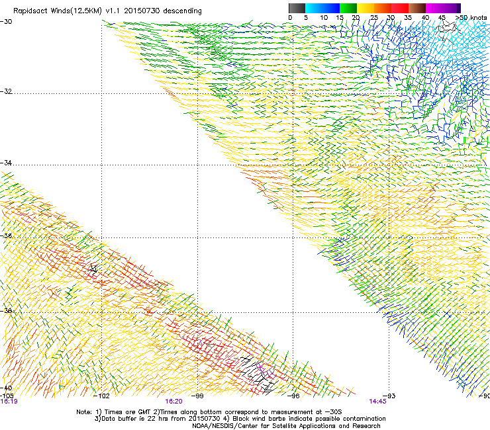
Task: Click the brown 35-40 knots legend swatch
Action: tap(417, 8)
